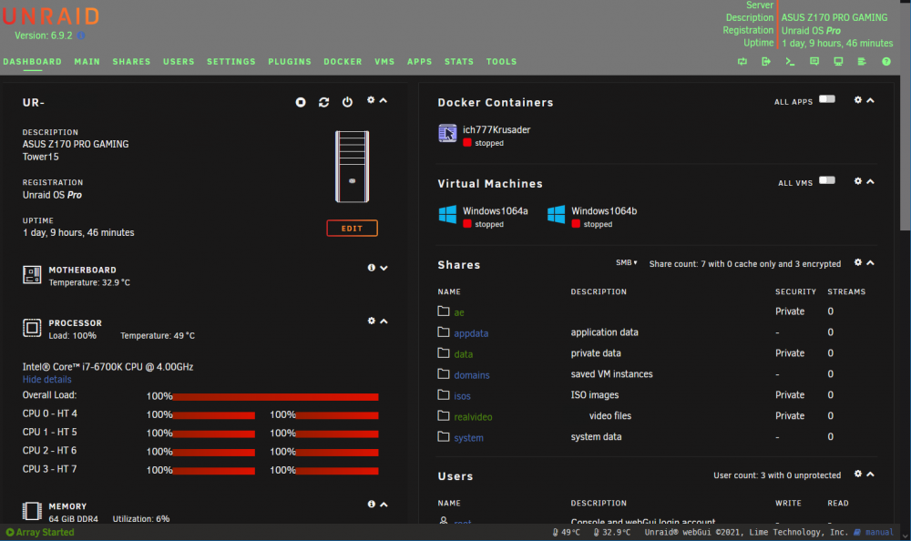Viewport: 911px width, 541px height.
Task: Click the header switch arrows icon
Action: tap(742, 62)
